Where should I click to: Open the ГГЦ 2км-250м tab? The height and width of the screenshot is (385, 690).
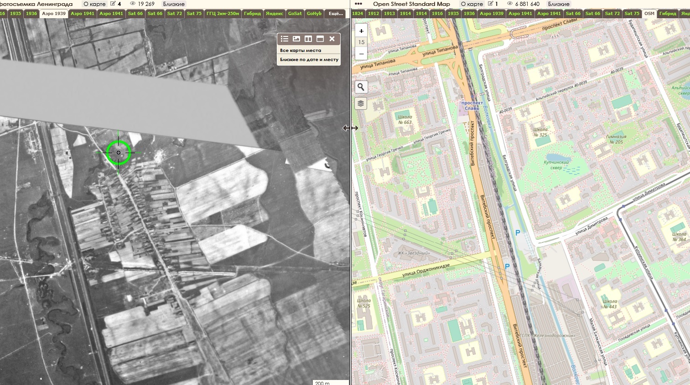coord(223,13)
